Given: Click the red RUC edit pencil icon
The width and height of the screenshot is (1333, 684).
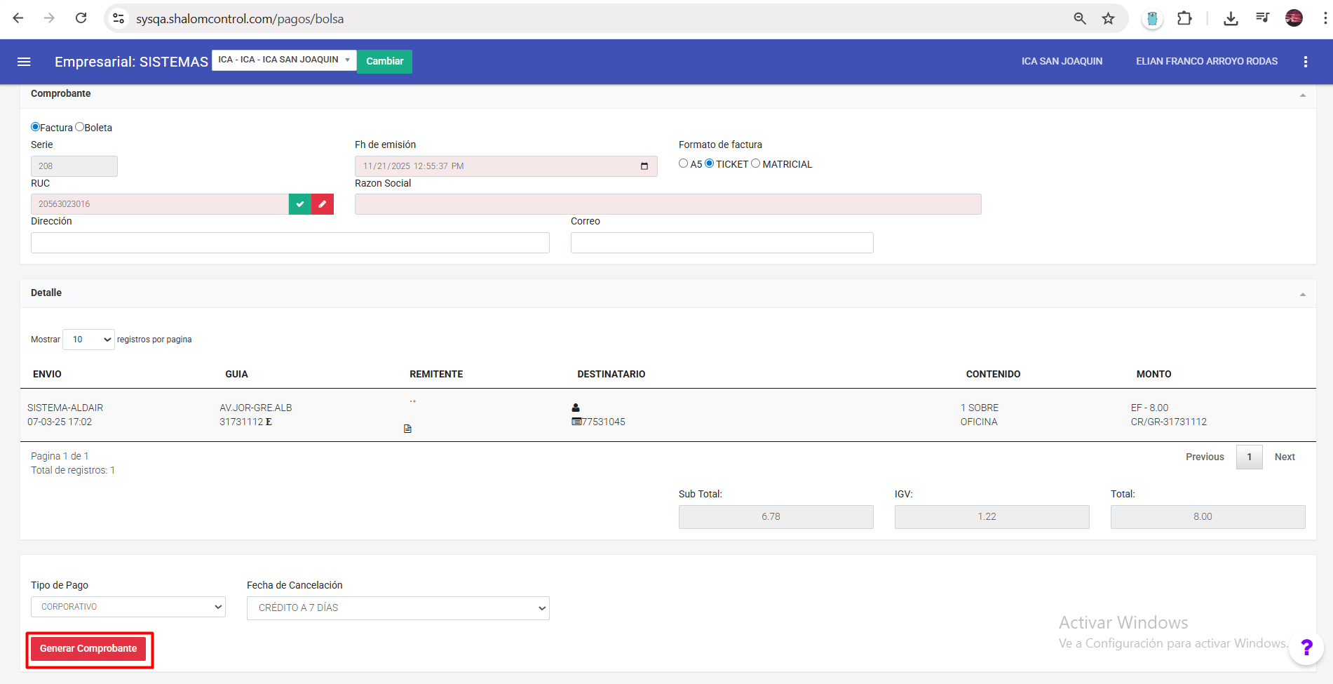Looking at the screenshot, I should coord(323,204).
